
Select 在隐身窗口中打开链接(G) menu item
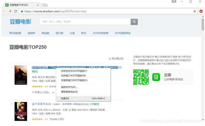point(83,80)
